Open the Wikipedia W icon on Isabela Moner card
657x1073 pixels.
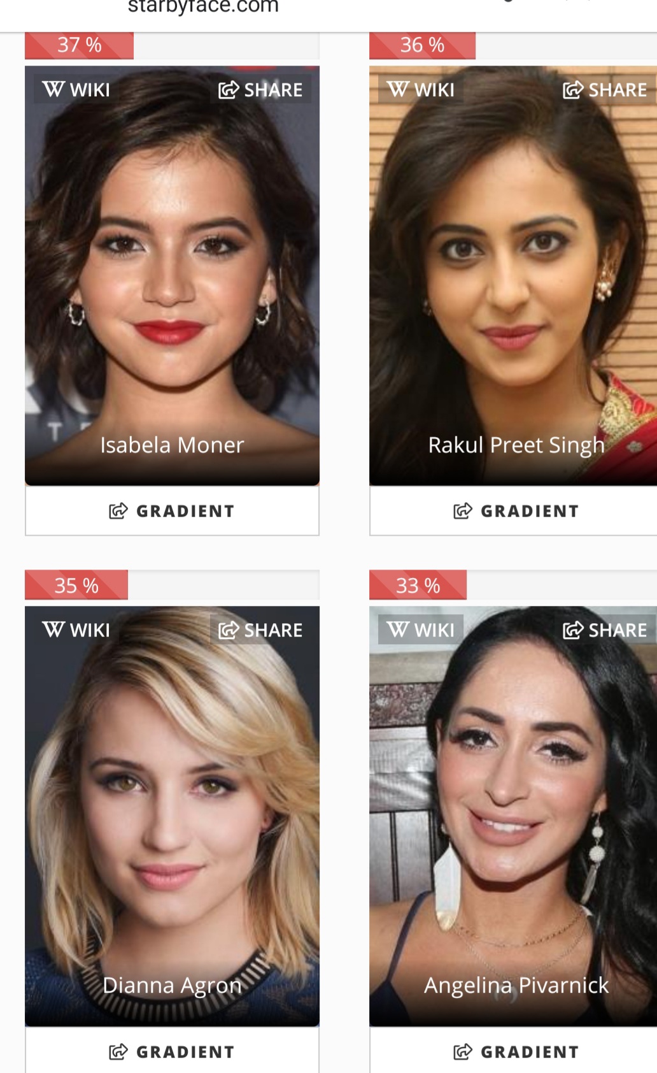click(53, 89)
